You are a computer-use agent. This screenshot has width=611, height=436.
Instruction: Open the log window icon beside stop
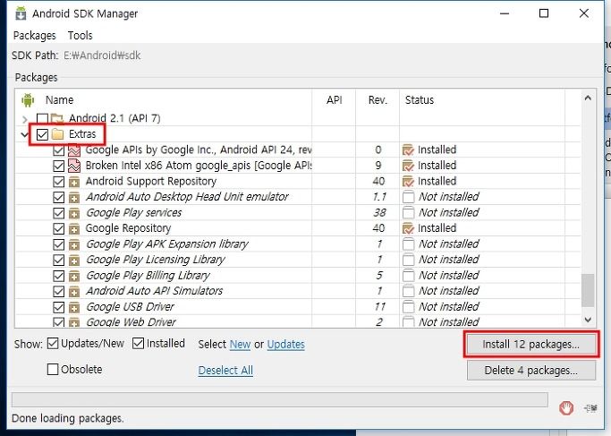point(590,408)
